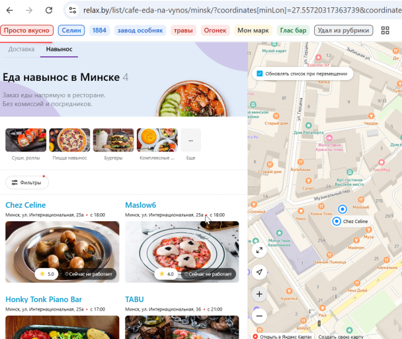Screen dimensions: 402x339
Task: Click the Chez Celine snails photo
Action: (x=62, y=252)
